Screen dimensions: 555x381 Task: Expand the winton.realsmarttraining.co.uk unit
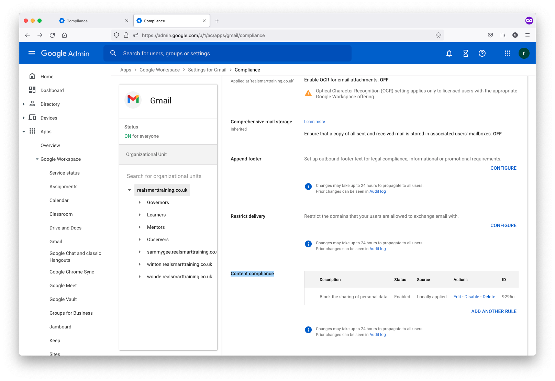(x=140, y=264)
